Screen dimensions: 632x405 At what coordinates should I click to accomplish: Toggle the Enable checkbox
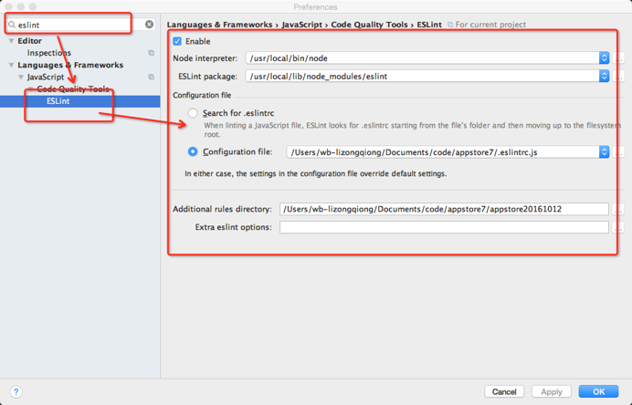point(177,41)
